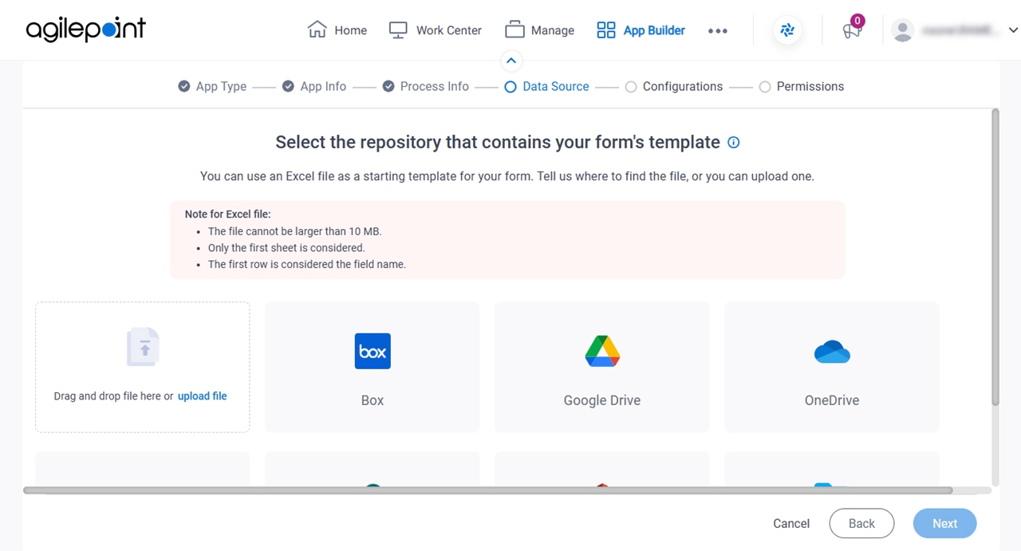Image resolution: width=1021 pixels, height=551 pixels.
Task: Click the Home house icon
Action: pos(317,30)
